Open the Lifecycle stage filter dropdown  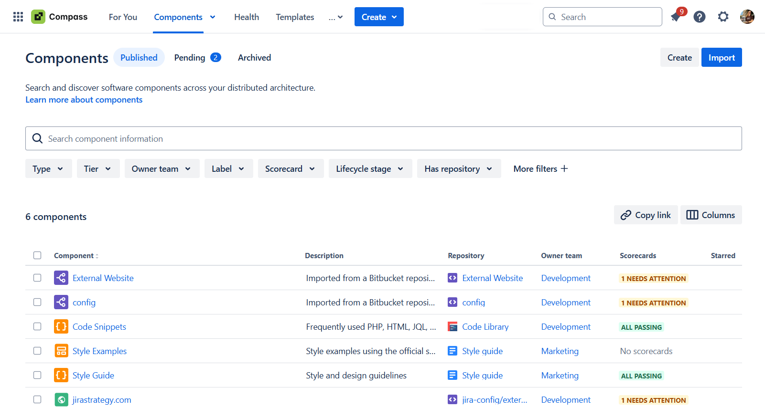coord(370,168)
